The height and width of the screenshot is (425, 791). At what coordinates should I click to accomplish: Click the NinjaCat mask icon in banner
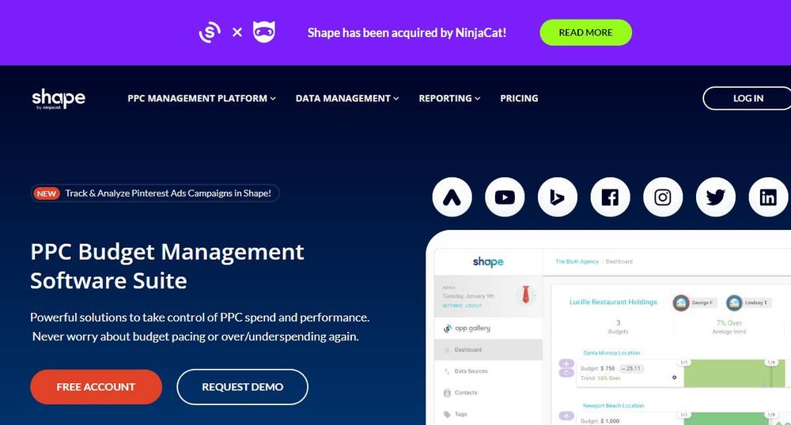pyautogui.click(x=264, y=32)
